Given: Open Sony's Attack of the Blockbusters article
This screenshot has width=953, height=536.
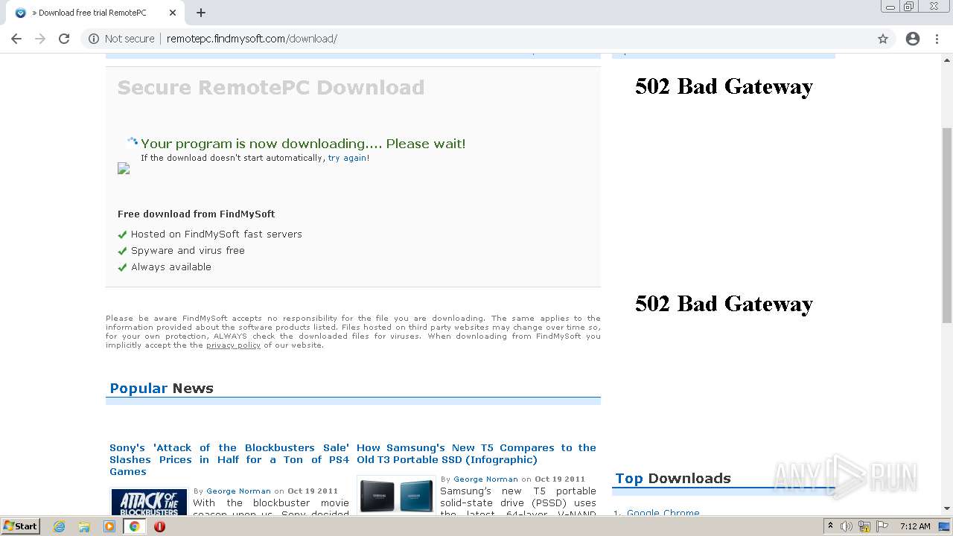Looking at the screenshot, I should coord(229,459).
